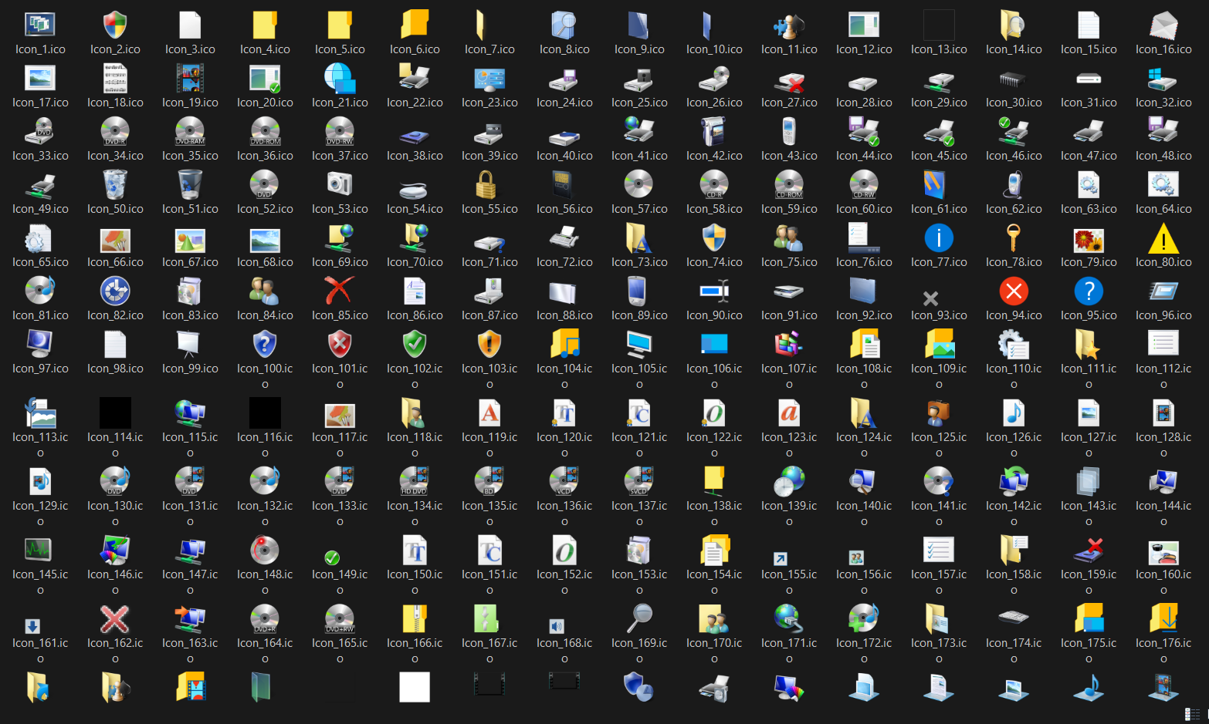
Task: Select the memory chip icon Icon_30.ico
Action: click(x=1014, y=79)
